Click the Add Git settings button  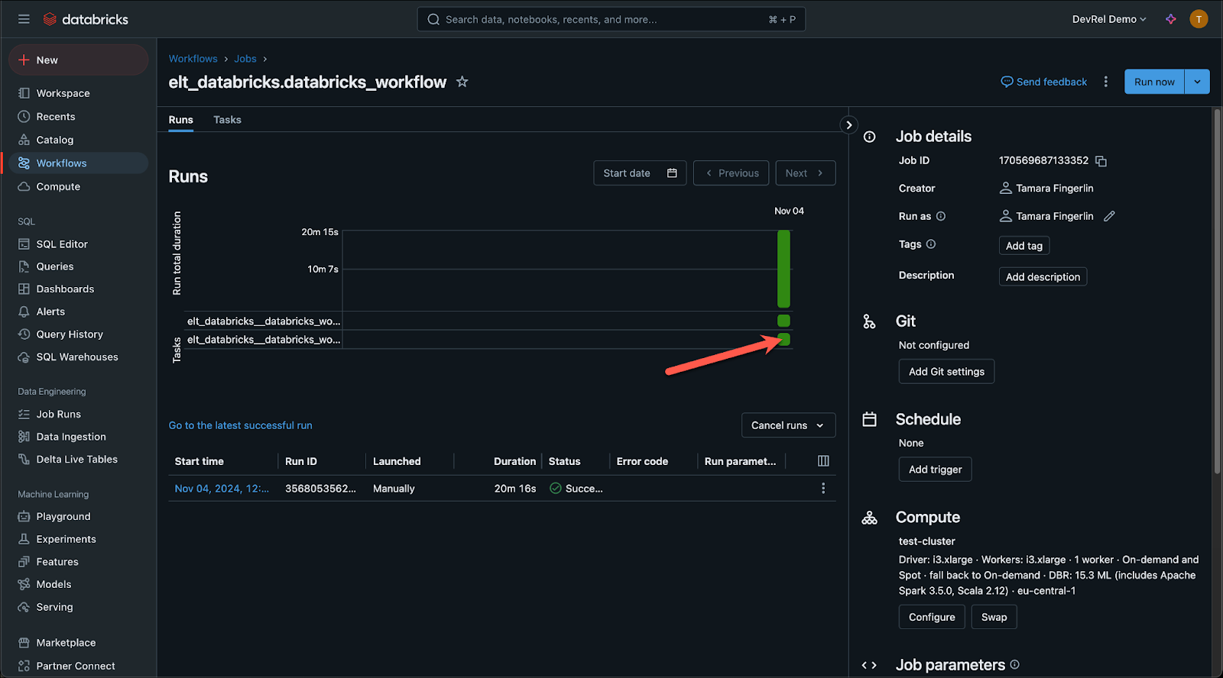pyautogui.click(x=946, y=372)
